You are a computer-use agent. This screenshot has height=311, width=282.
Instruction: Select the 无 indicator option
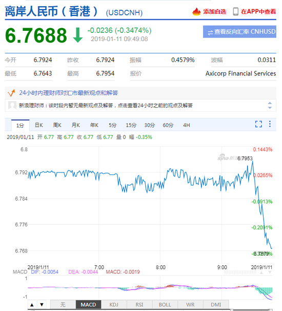63,304
